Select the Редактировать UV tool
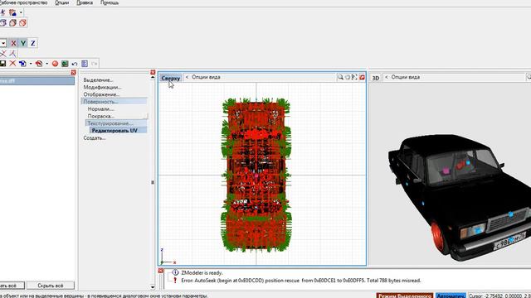 [118, 131]
